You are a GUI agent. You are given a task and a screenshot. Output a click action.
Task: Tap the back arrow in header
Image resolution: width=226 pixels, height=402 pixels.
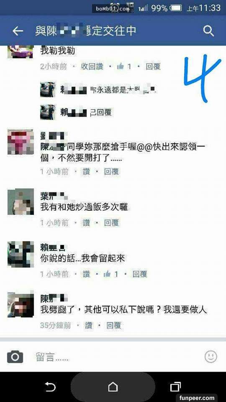[18, 31]
